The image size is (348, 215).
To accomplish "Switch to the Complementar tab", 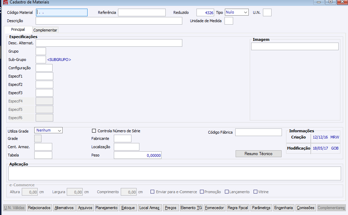I will (45, 30).
